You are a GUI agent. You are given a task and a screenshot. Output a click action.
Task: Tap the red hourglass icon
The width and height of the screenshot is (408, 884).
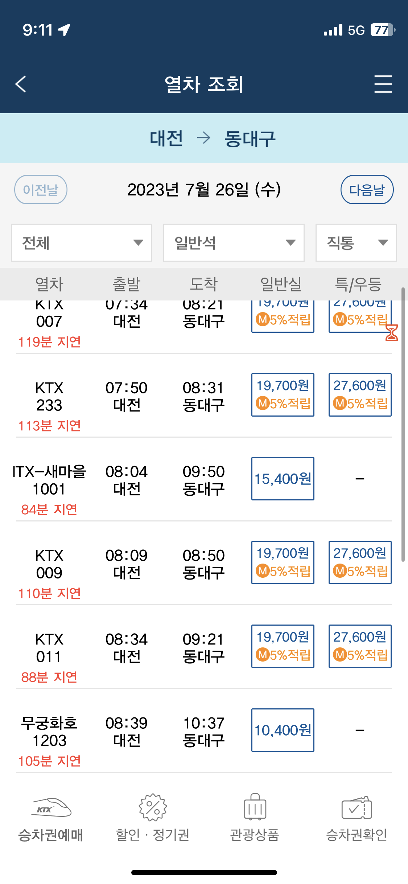point(392,333)
